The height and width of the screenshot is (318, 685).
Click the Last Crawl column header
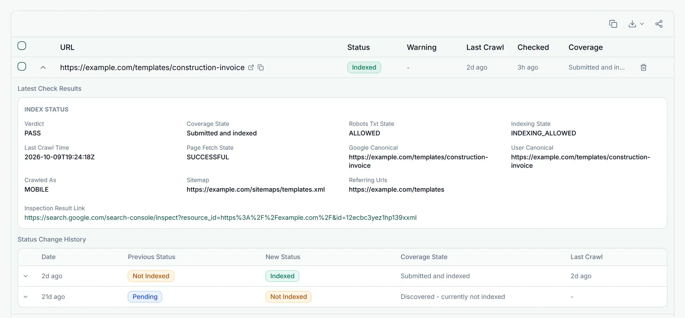[485, 47]
